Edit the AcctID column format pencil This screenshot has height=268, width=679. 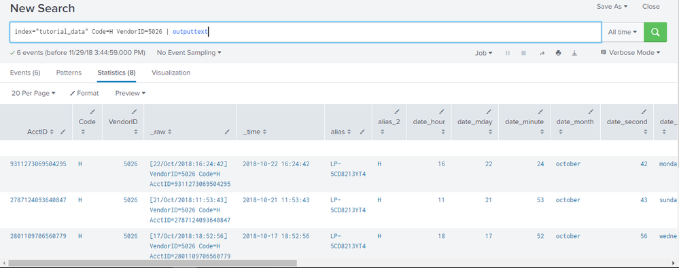pos(63,132)
